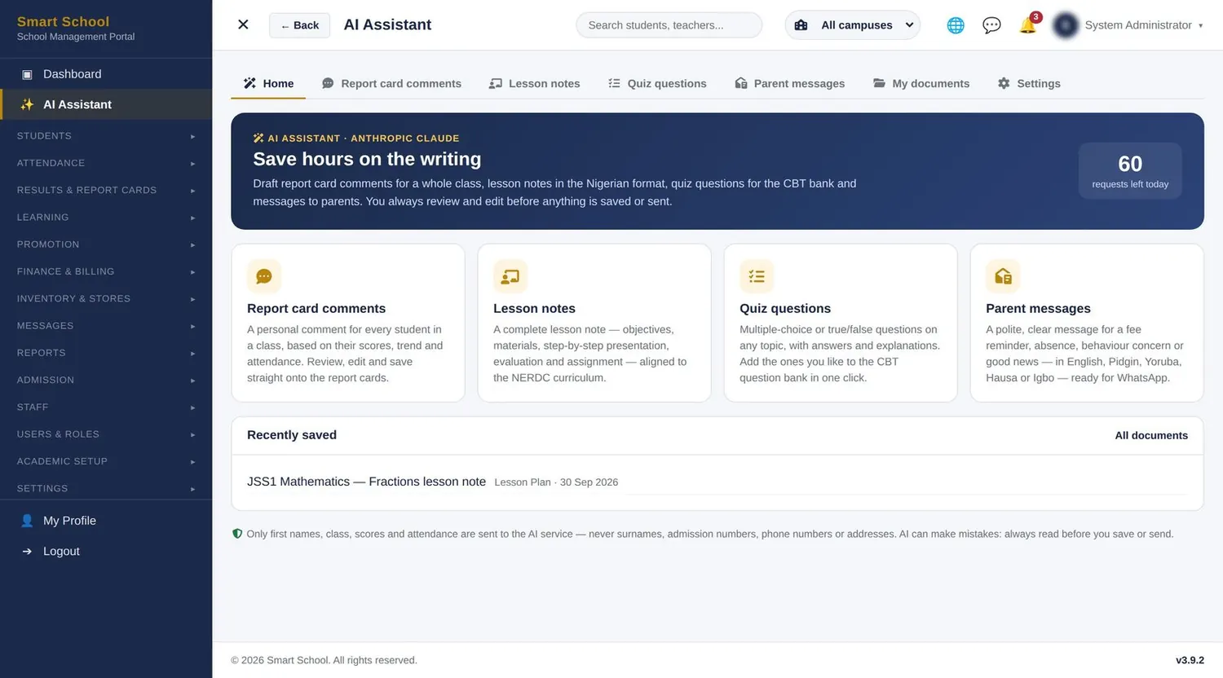The image size is (1223, 678).
Task: Click the campus building icon
Action: pyautogui.click(x=801, y=25)
